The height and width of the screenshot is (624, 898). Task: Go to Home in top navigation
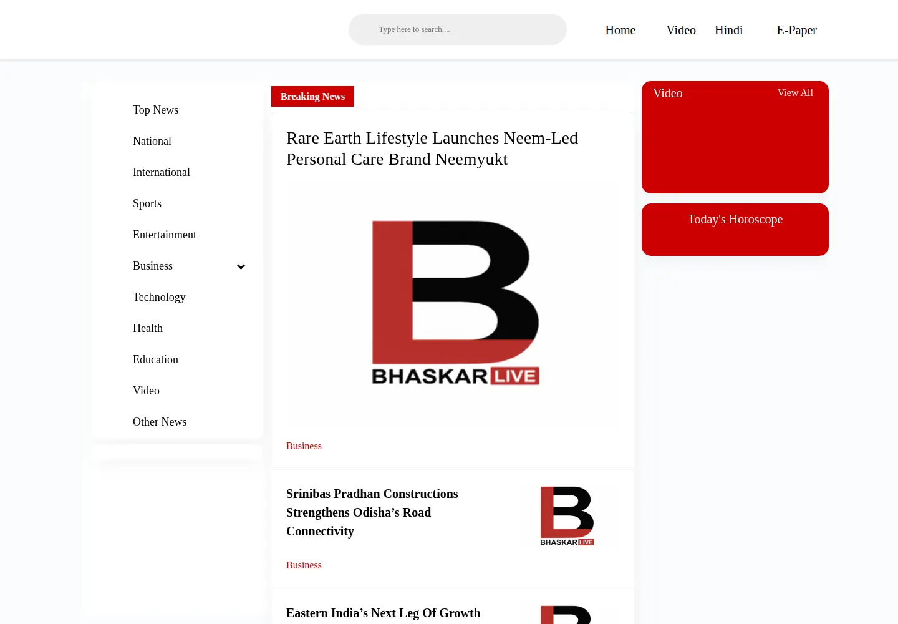point(620,30)
